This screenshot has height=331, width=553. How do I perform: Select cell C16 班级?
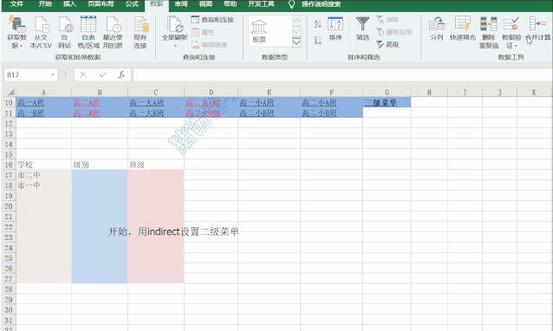pos(156,165)
